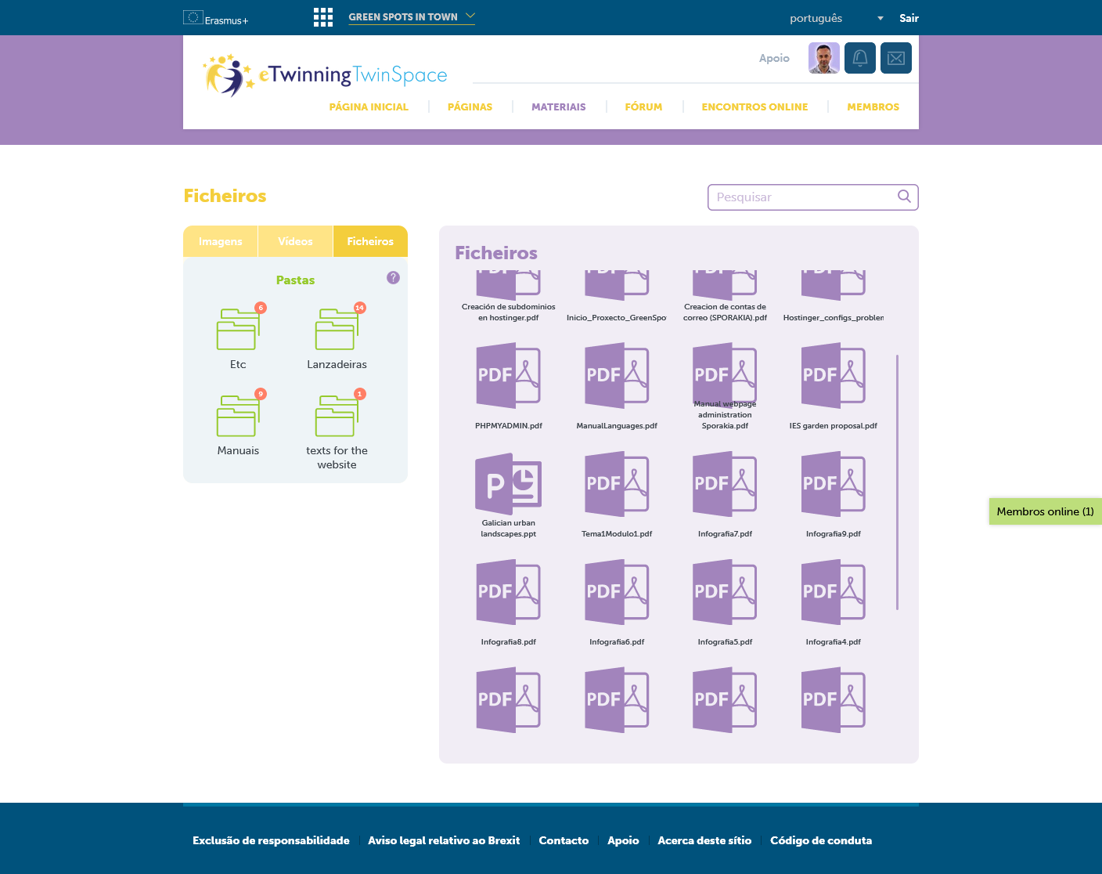Open Infografia5.pdf file icon
The image size is (1102, 874).
coord(725,592)
